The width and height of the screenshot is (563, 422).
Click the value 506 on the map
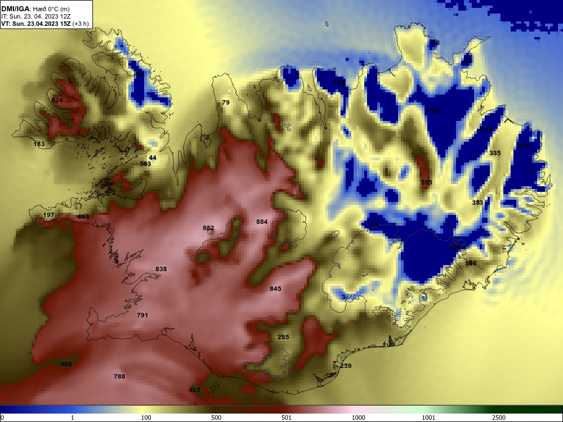[x=471, y=263]
